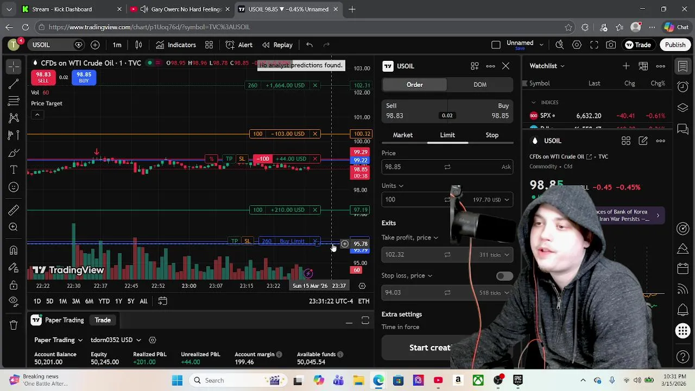Open the Paper Trading broker dropdown
This screenshot has width=695, height=391.
click(x=59, y=340)
